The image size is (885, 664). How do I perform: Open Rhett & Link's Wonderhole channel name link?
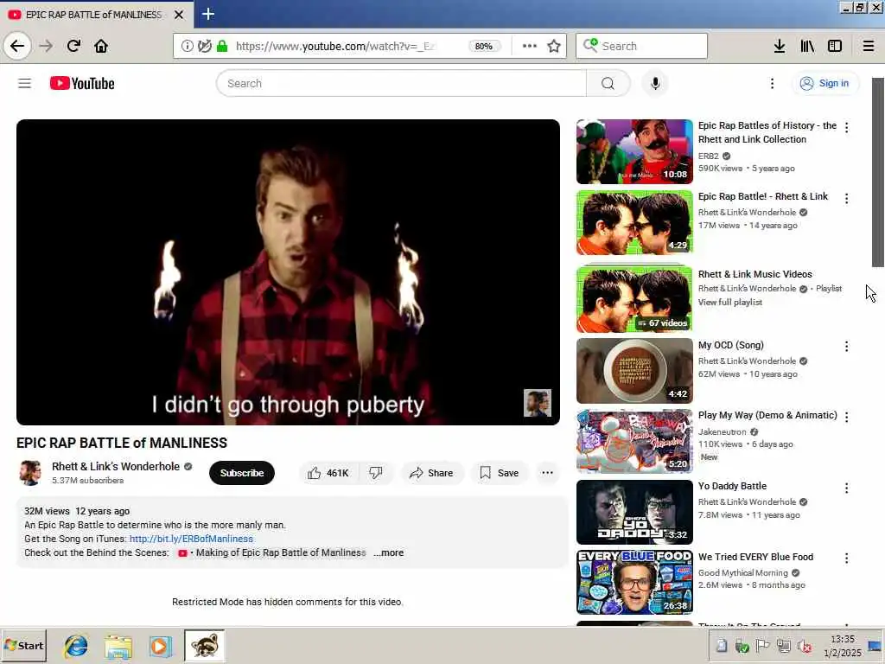[x=116, y=466]
